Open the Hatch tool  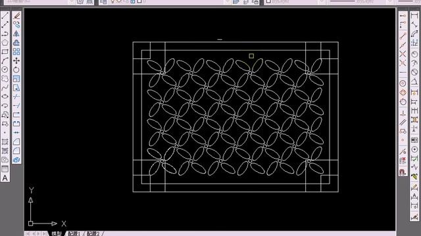[x=5, y=142]
